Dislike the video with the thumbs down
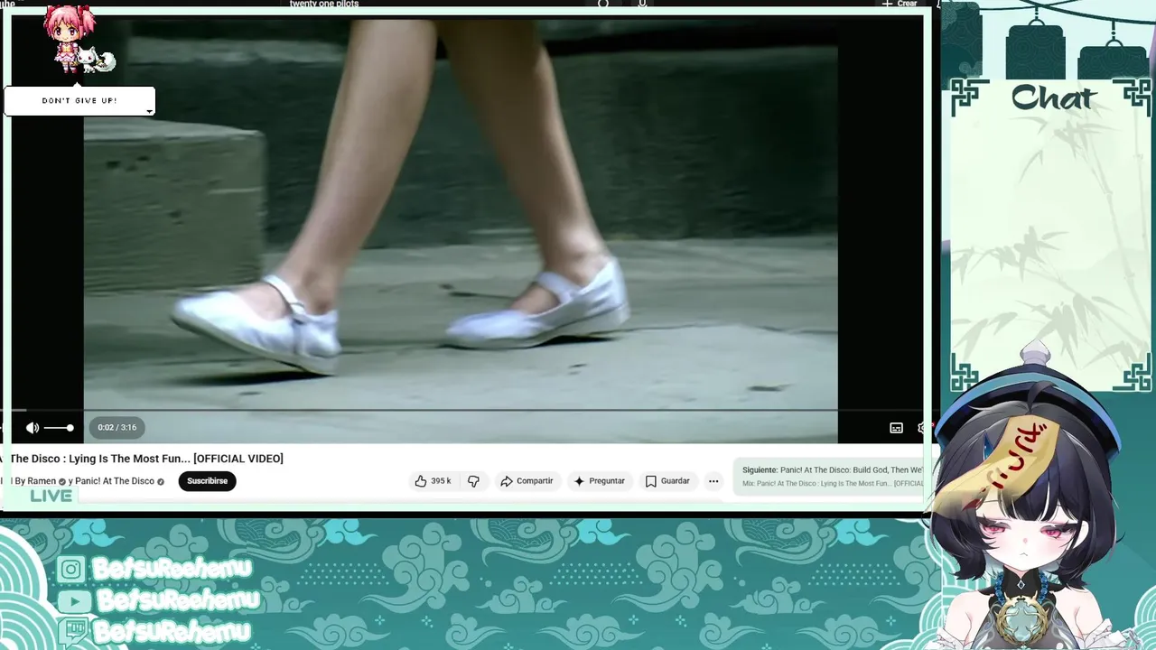Image resolution: width=1156 pixels, height=650 pixels. tap(473, 481)
